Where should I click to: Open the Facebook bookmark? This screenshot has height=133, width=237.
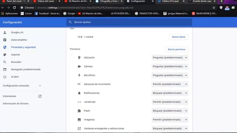47,13
